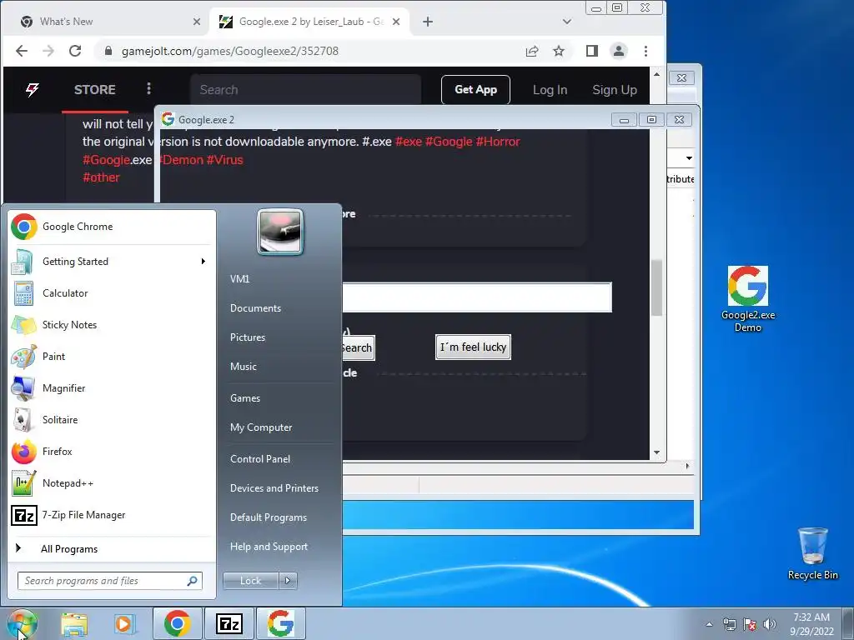
Task: Click the user account picture in Start menu
Action: pos(280,232)
